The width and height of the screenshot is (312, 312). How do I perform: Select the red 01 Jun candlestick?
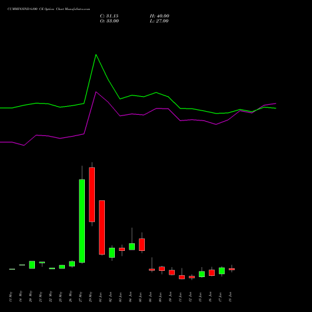pyautogui.click(x=102, y=227)
